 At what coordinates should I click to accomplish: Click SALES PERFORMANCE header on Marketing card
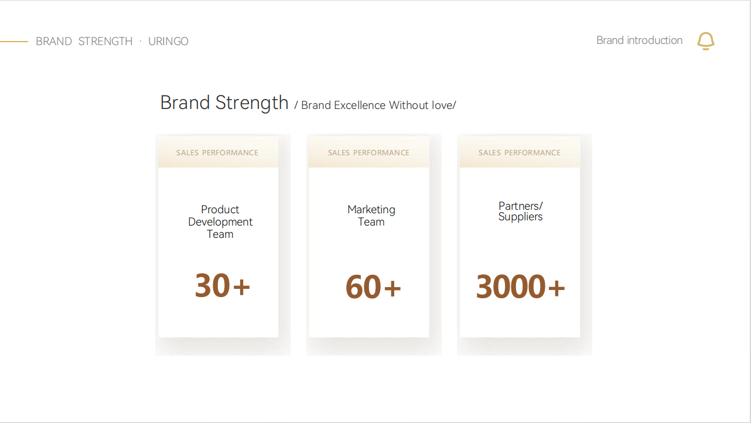(x=368, y=153)
